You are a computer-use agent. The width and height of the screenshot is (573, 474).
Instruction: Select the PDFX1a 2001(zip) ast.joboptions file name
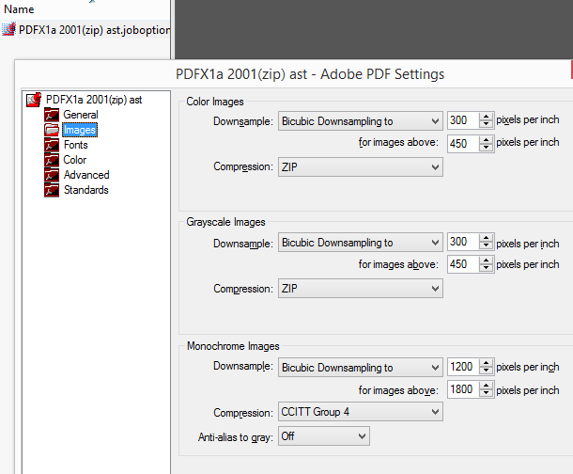94,30
